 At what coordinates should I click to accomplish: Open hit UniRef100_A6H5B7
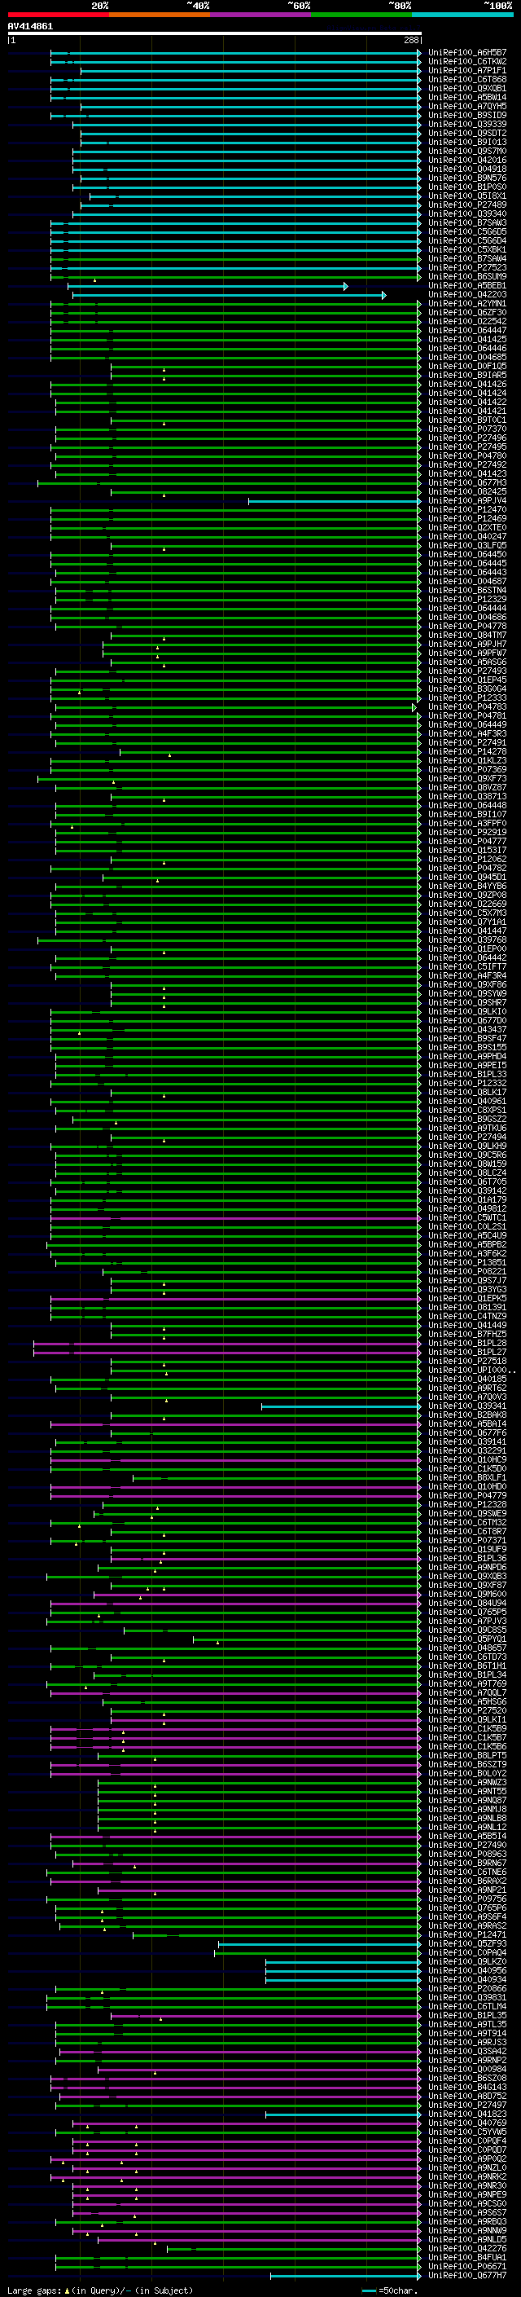[x=467, y=53]
